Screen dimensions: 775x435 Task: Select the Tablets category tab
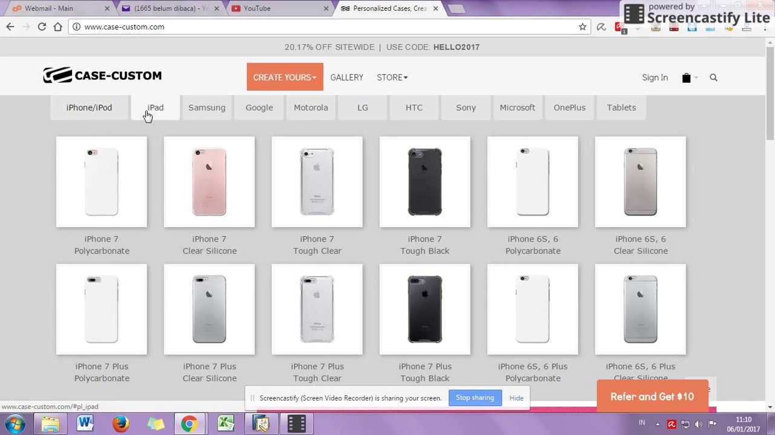(x=621, y=108)
